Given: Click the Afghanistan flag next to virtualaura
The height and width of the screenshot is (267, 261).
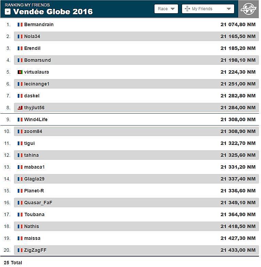Looking at the screenshot, I should pyautogui.click(x=20, y=72).
